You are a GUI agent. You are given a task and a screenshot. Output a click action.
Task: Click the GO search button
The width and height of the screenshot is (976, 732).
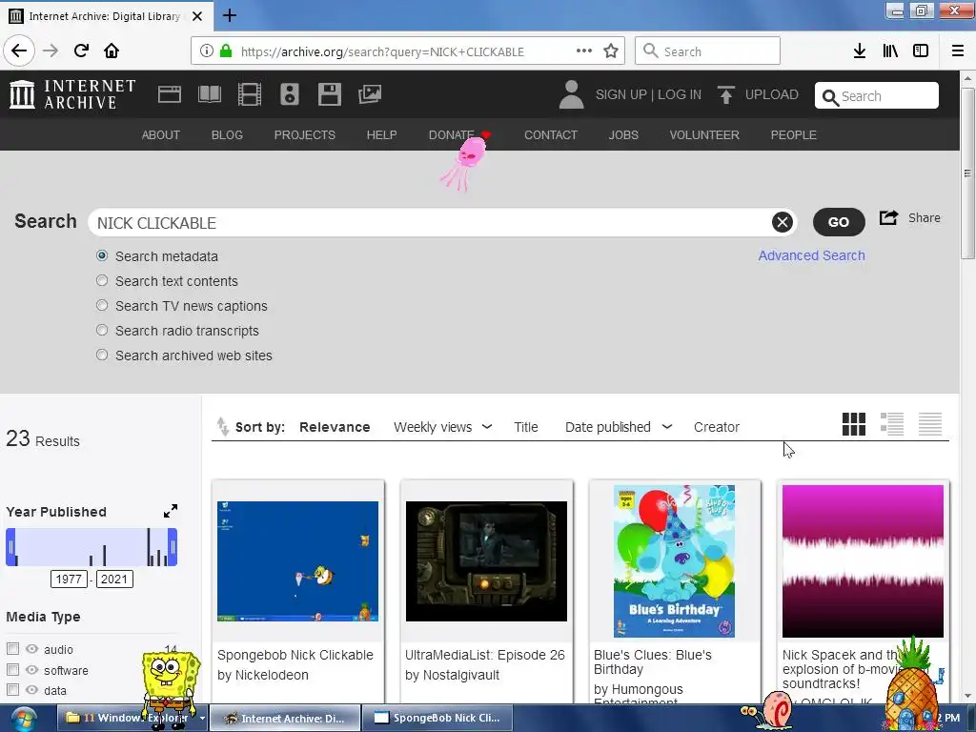(839, 222)
